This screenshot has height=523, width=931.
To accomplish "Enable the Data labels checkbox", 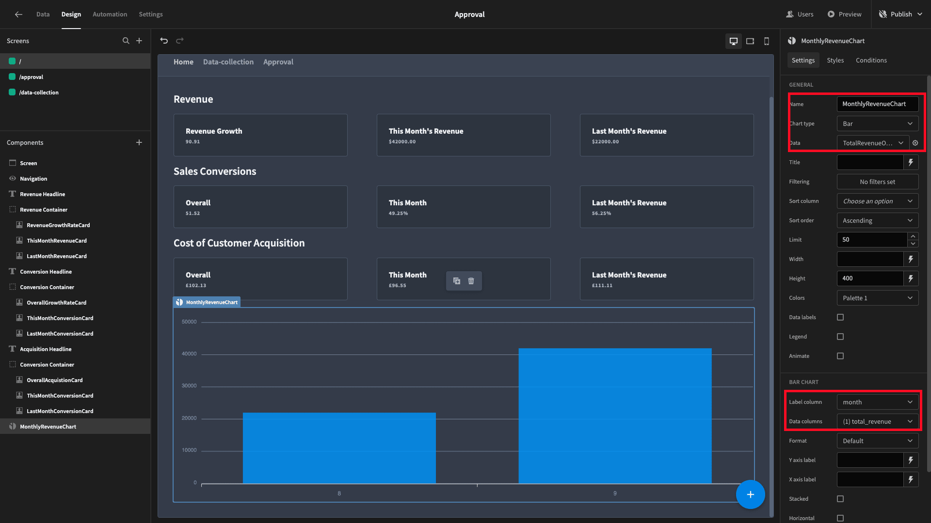I will point(840,317).
